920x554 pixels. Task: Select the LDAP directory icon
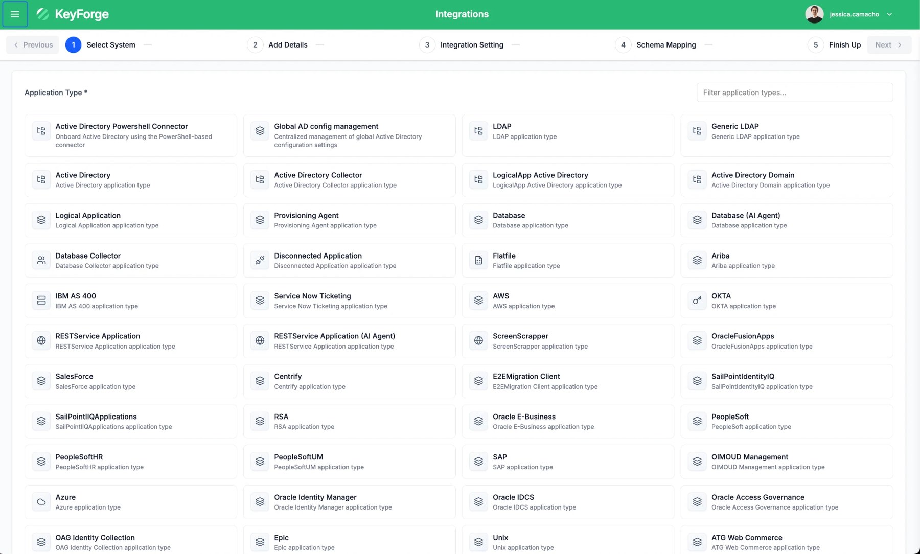[x=478, y=131]
